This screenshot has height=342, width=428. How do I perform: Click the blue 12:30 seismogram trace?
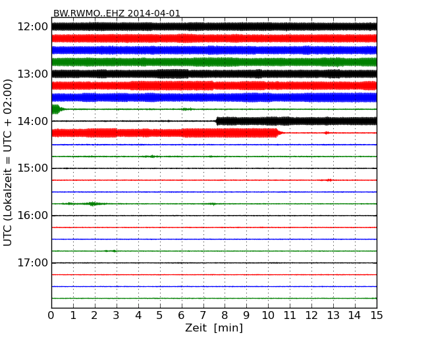(x=214, y=50)
